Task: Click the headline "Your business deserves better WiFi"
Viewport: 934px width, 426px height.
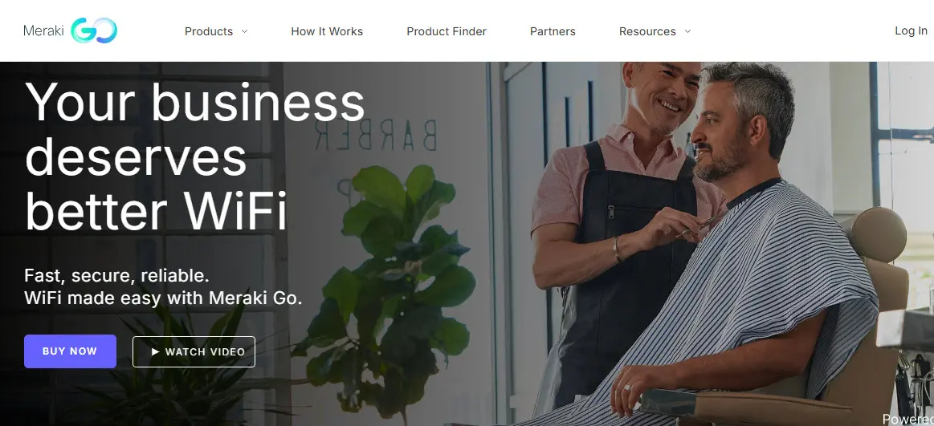Action: coord(195,156)
